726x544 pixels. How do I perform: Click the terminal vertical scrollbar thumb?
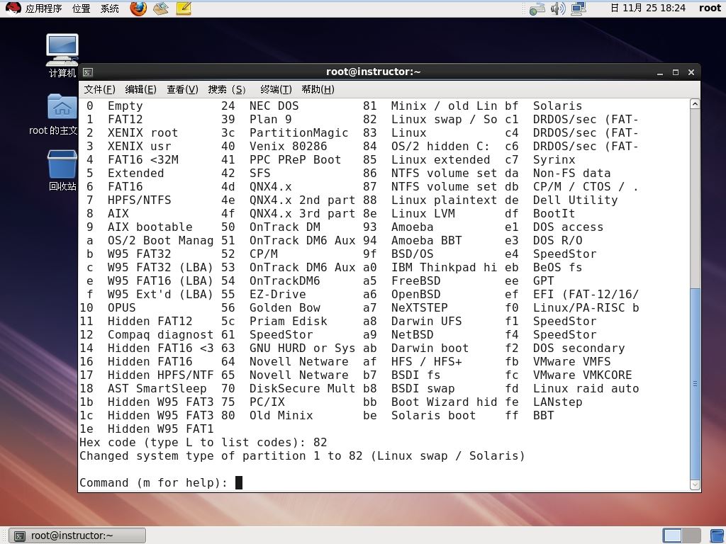[x=695, y=383]
